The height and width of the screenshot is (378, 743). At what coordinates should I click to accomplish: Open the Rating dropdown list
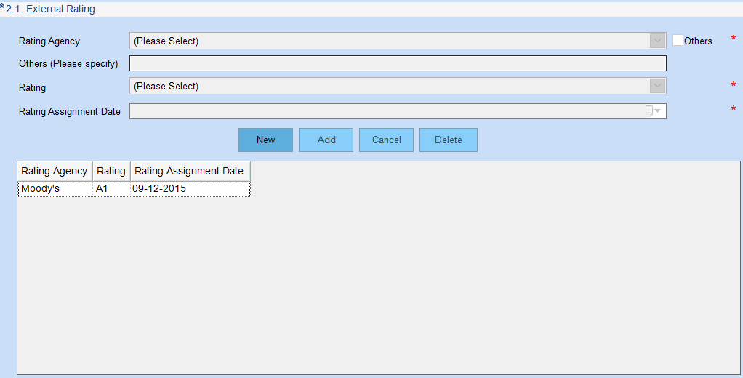pos(658,86)
